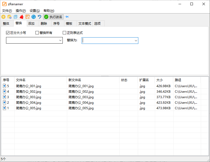The height and width of the screenshot is (162, 210).
Task: Click the red broom clear list icon
Action: point(22,17)
